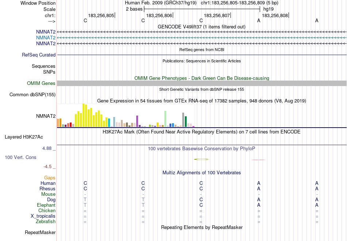The width and height of the screenshot is (347, 241).
Task: Select the Dog alignment row label
Action: pyautogui.click(x=52, y=200)
